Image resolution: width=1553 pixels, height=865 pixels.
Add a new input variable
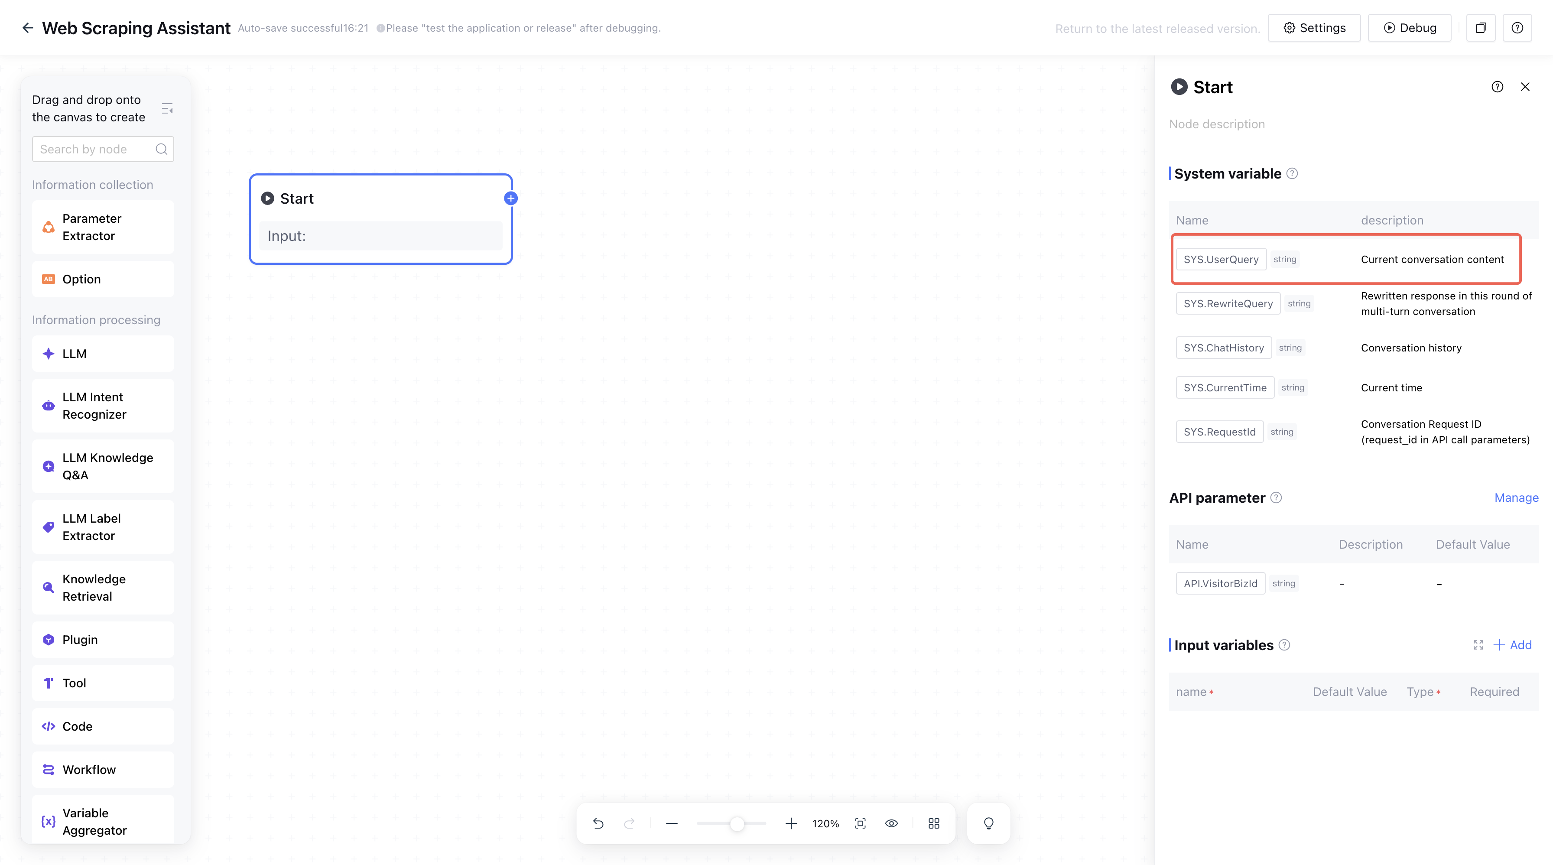click(x=1513, y=645)
